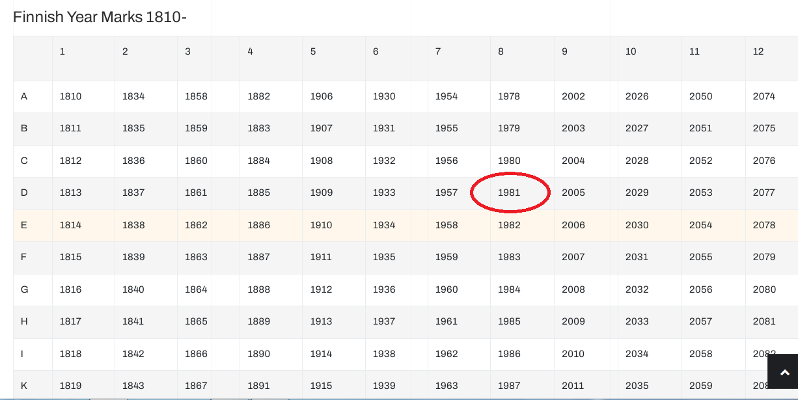The height and width of the screenshot is (400, 798).
Task: Click the 1934 cell in highlighted row
Action: click(x=384, y=225)
